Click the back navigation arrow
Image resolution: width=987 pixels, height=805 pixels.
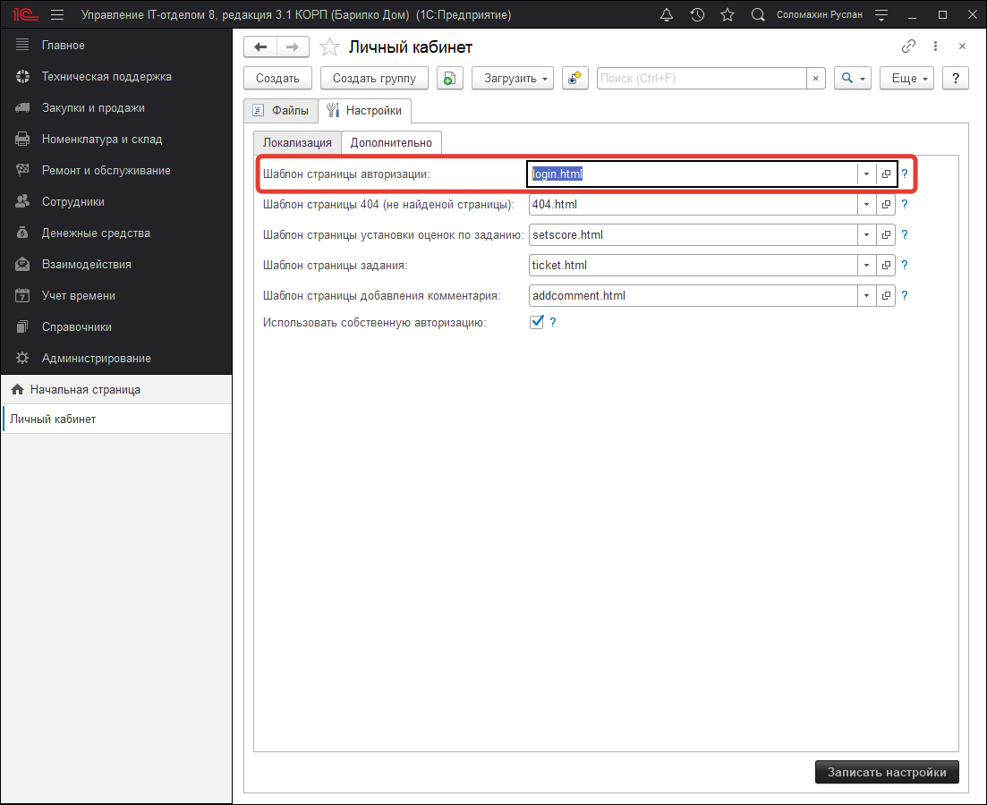(x=260, y=47)
